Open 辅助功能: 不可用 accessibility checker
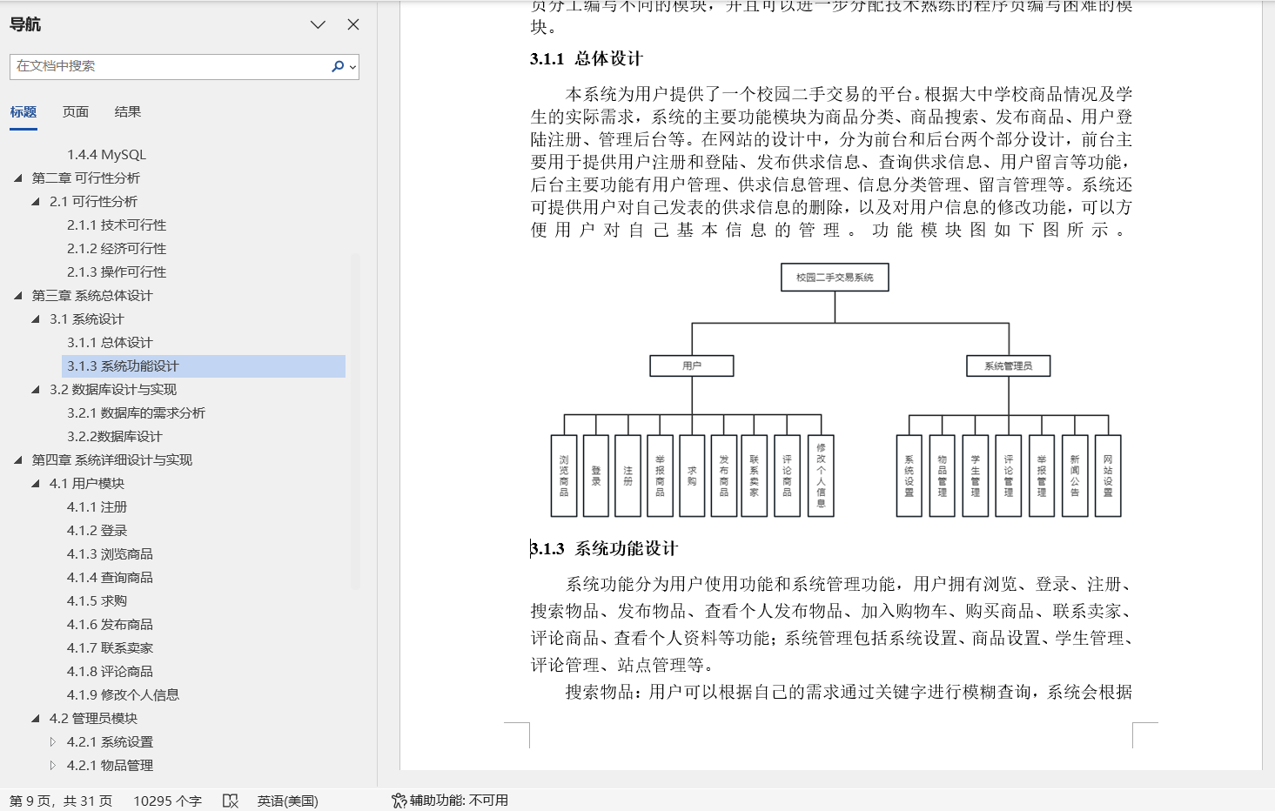Image resolution: width=1275 pixels, height=811 pixels. coord(449,801)
